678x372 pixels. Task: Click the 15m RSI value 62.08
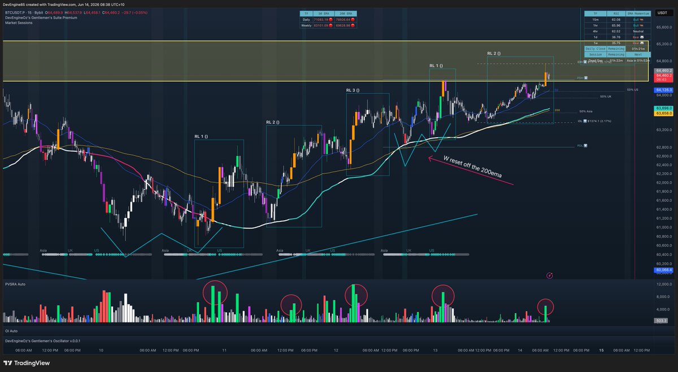616,19
